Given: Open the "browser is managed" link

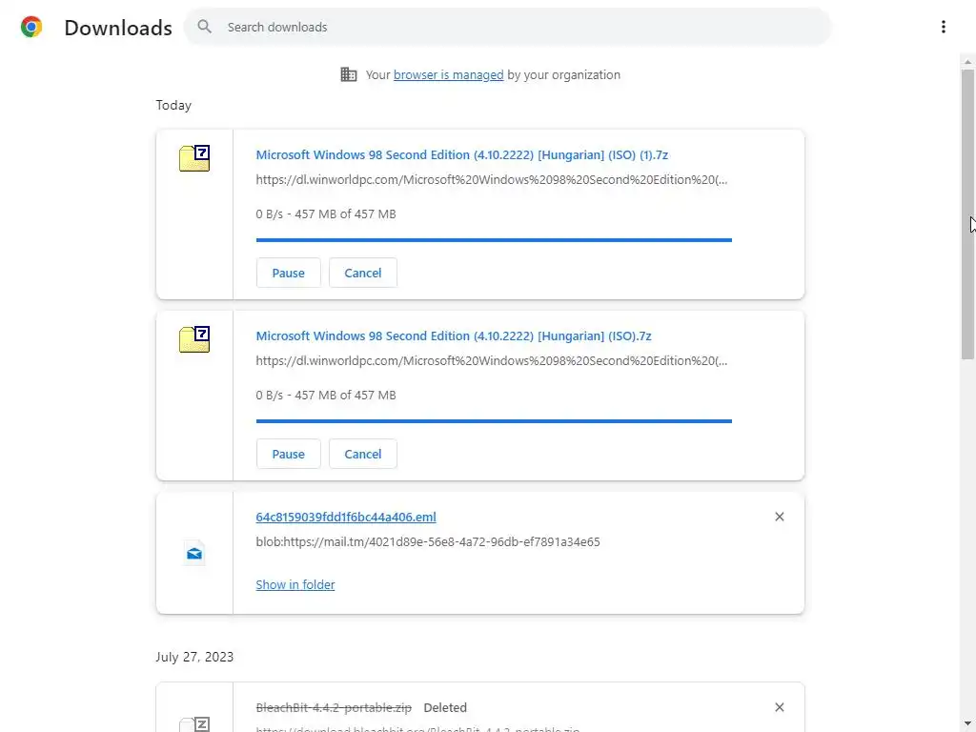Looking at the screenshot, I should (448, 74).
